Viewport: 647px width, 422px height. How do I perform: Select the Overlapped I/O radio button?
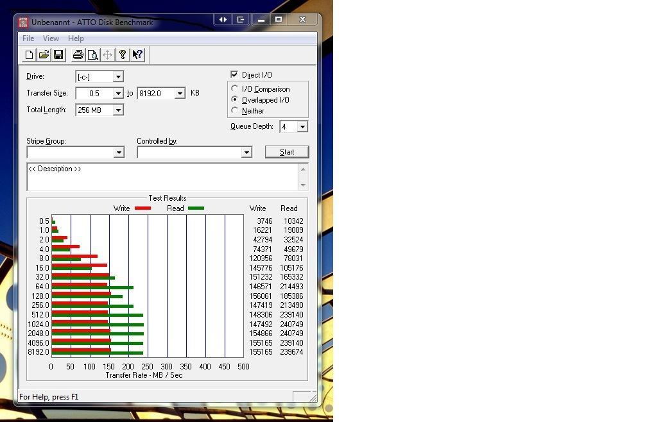(x=235, y=99)
